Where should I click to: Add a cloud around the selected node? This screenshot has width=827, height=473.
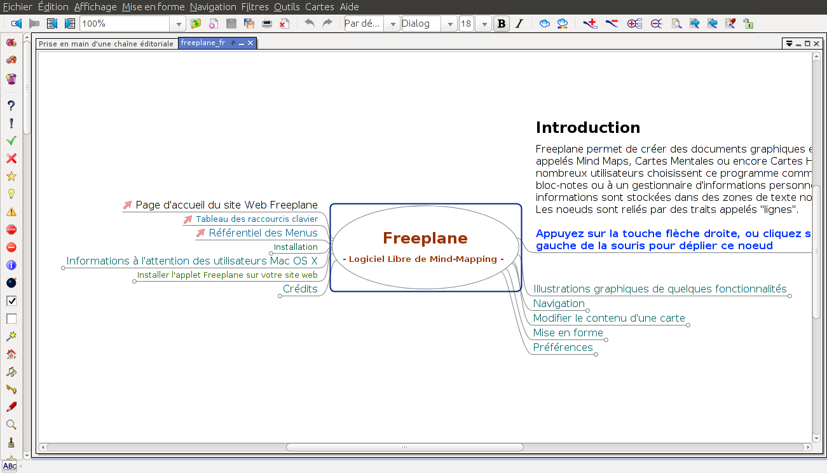coord(544,24)
